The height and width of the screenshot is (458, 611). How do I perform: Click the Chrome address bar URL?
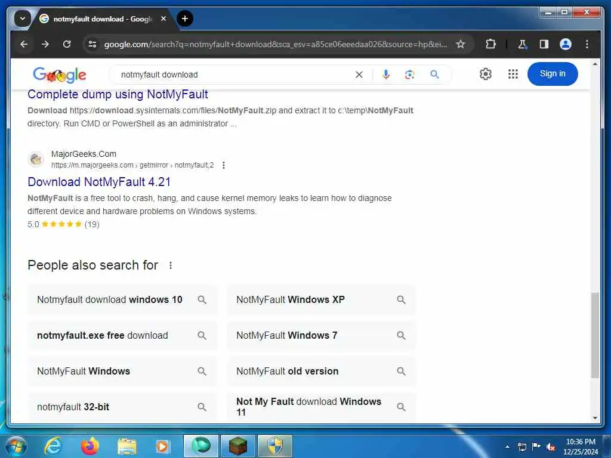coord(275,44)
